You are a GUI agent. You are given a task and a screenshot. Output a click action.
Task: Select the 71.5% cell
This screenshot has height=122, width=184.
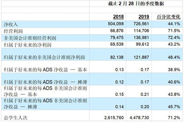click(x=174, y=31)
